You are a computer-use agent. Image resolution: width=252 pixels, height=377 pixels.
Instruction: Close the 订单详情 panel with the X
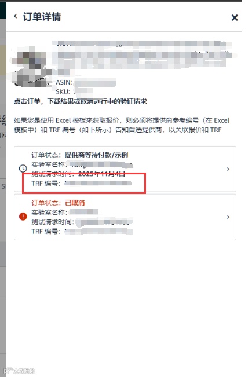pos(235,17)
